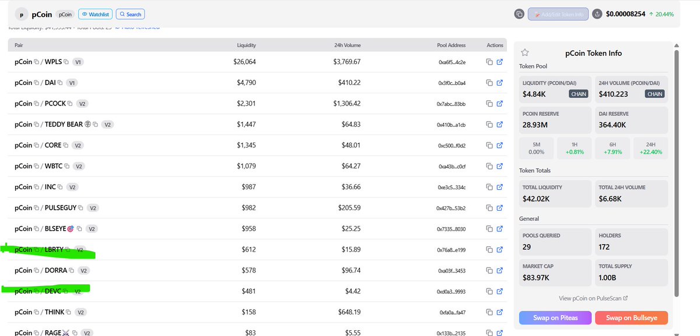
Task: Select the 6H price change timeframe
Action: (612, 148)
